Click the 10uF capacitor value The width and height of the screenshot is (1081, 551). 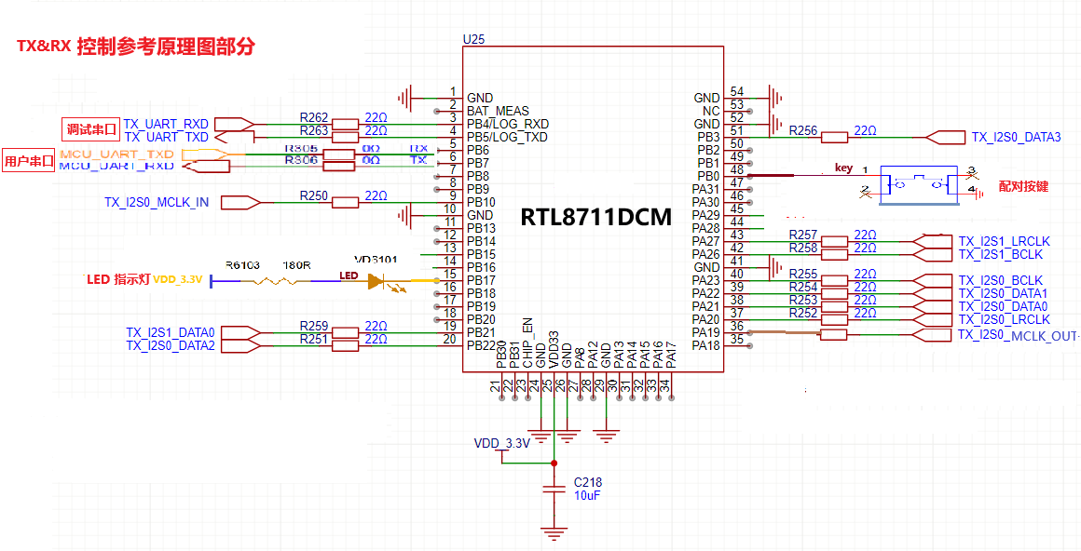[588, 495]
